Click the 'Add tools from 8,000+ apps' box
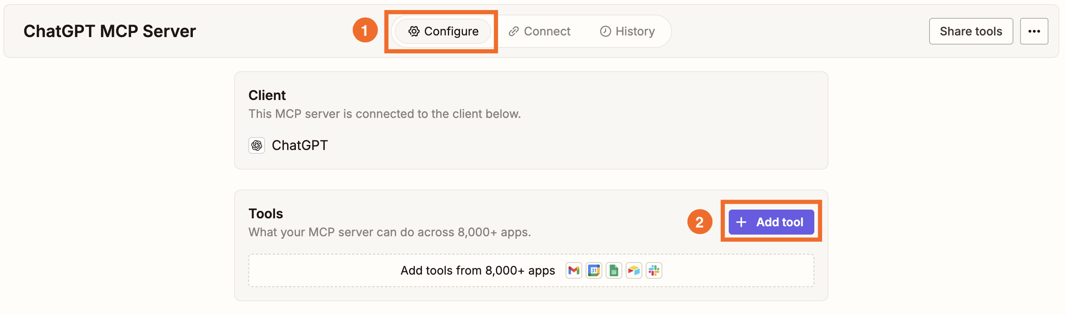1066x315 pixels. [531, 270]
